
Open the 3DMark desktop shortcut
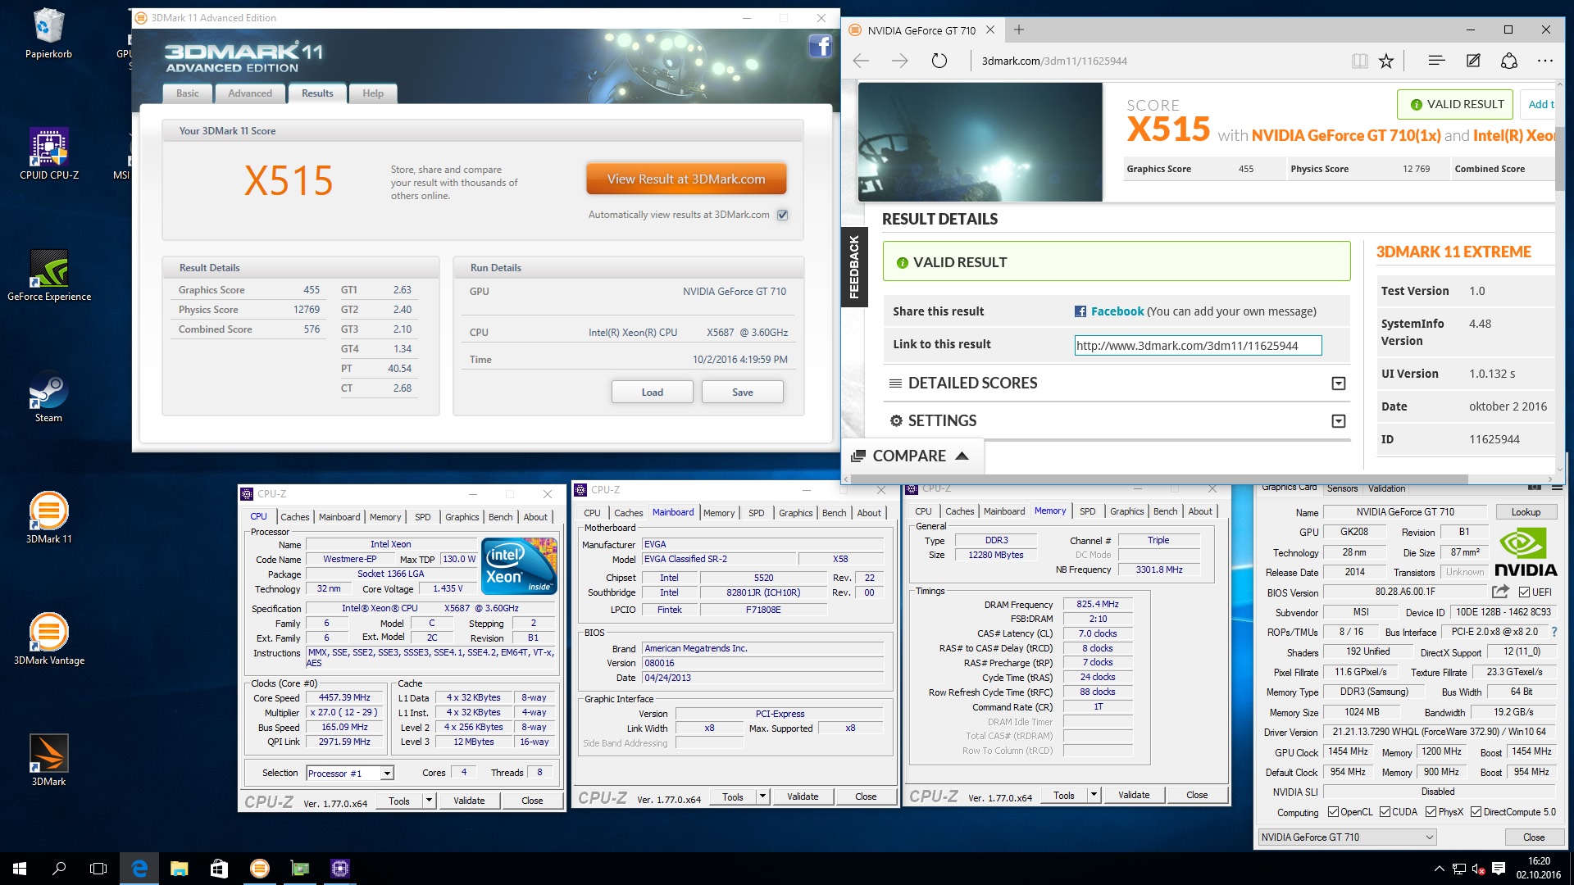click(48, 760)
